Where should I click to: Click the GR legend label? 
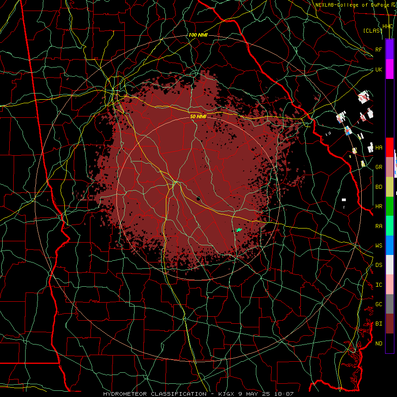pos(379,167)
